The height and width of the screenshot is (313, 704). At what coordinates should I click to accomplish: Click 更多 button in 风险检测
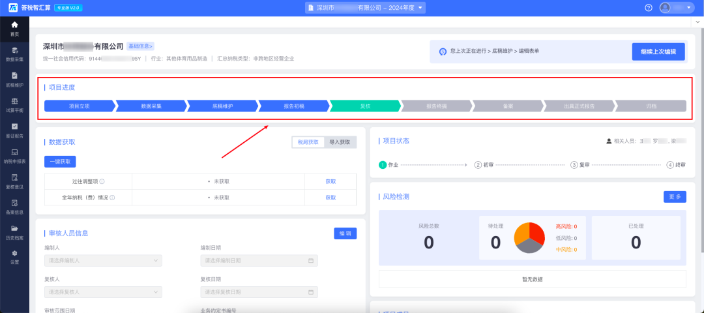point(675,197)
